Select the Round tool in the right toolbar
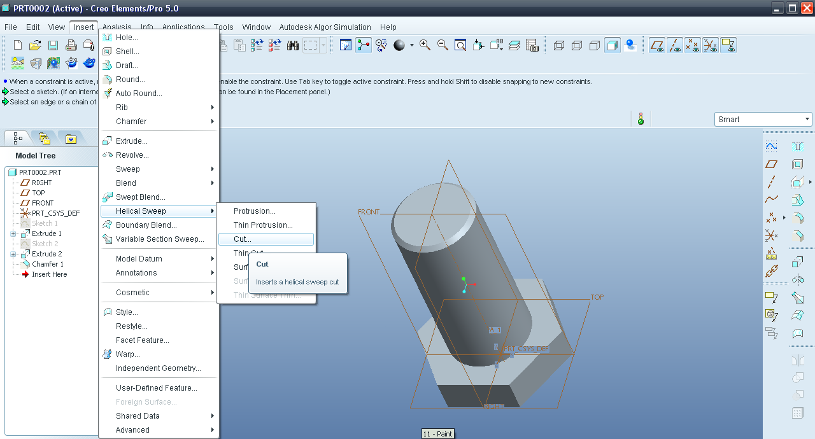Viewport: 815px width, 439px height. click(x=797, y=218)
